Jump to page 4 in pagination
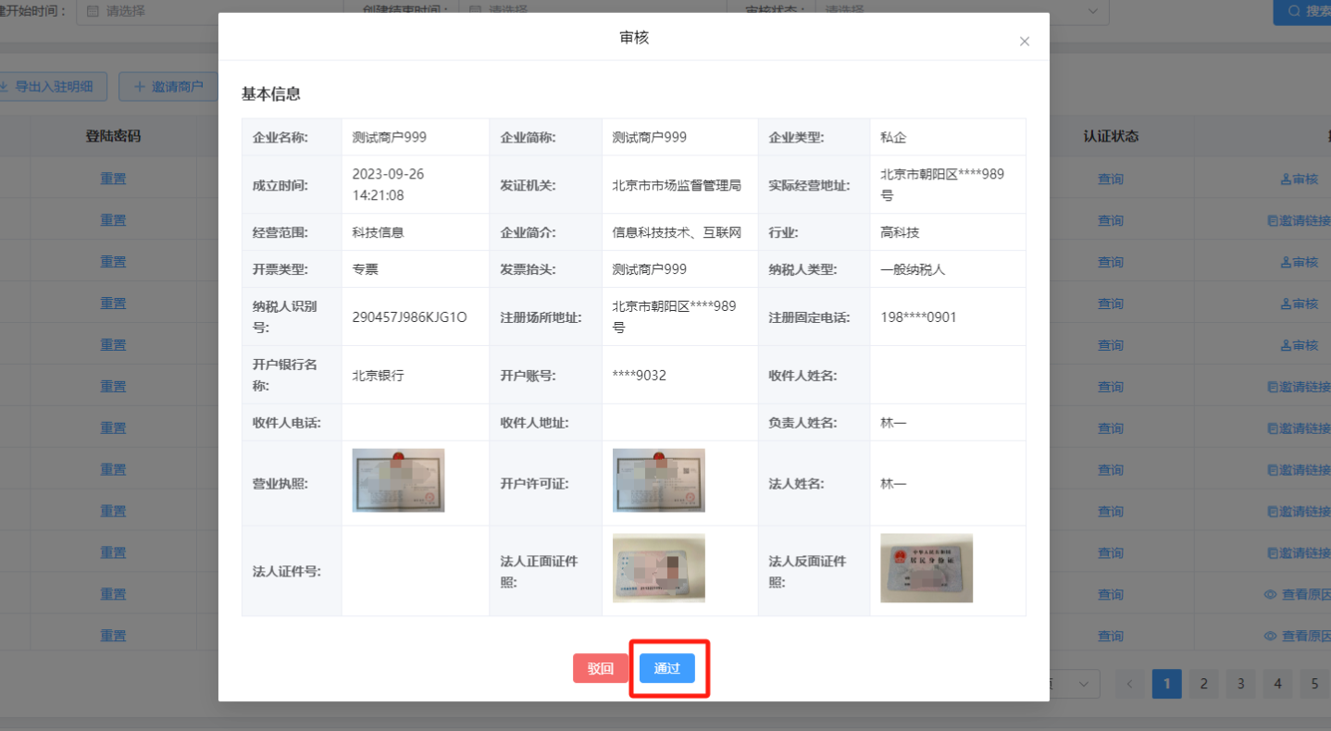Screen dimensions: 1331x731 tap(1276, 684)
